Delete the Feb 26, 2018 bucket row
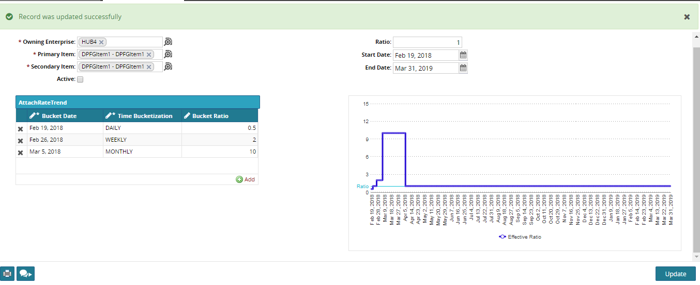The width and height of the screenshot is (700, 285). point(21,140)
